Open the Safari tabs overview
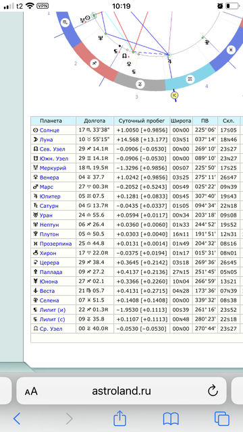 point(222,418)
